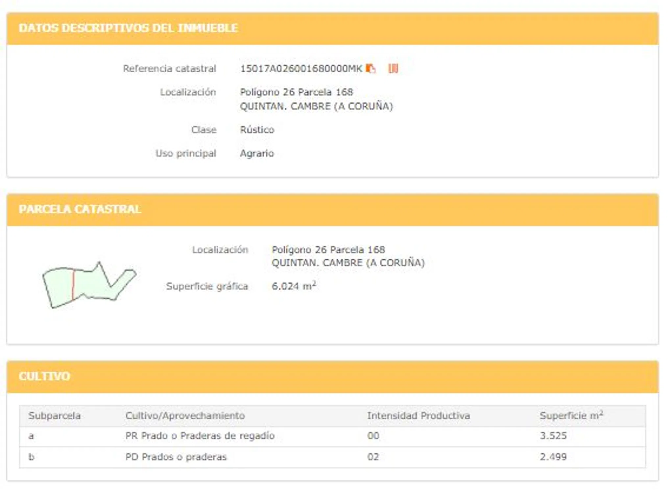Click the PR Prado o Praderas de regadío cell

(200, 436)
